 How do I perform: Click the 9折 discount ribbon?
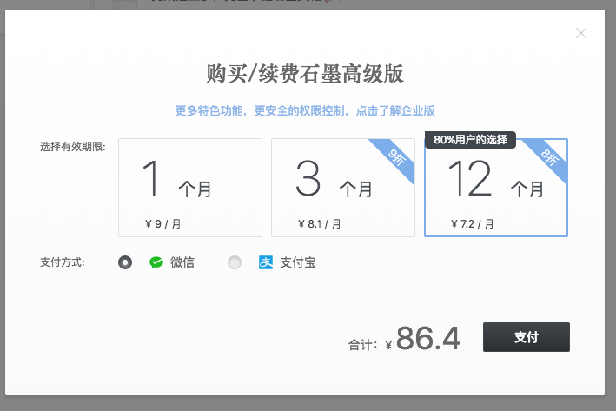click(x=397, y=157)
